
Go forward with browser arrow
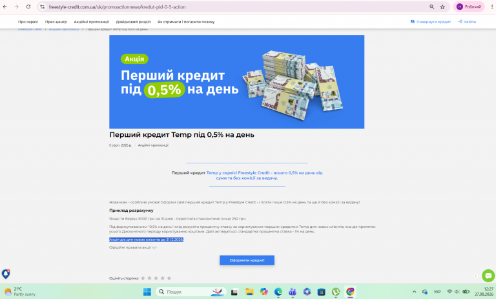(x=16, y=6)
